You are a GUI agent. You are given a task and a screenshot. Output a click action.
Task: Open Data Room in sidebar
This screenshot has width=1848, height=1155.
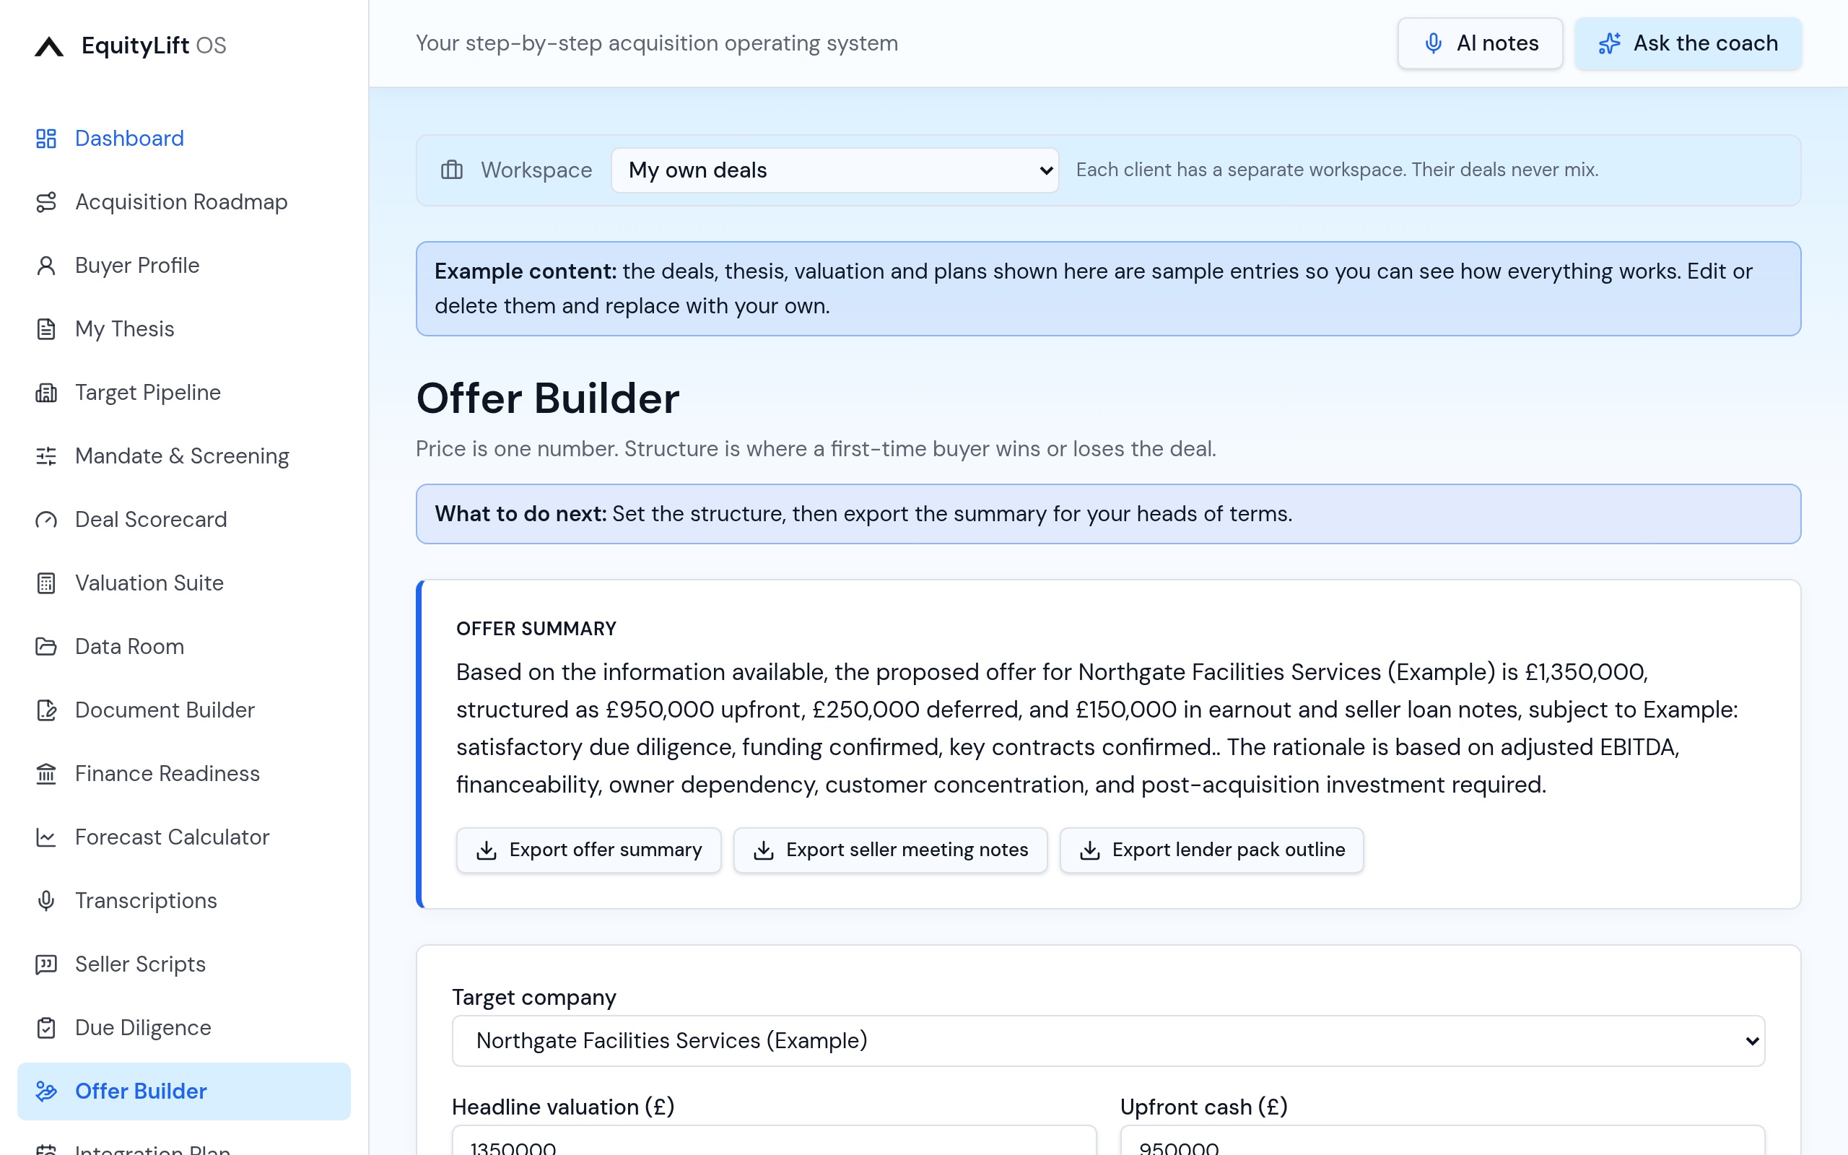tap(183, 646)
